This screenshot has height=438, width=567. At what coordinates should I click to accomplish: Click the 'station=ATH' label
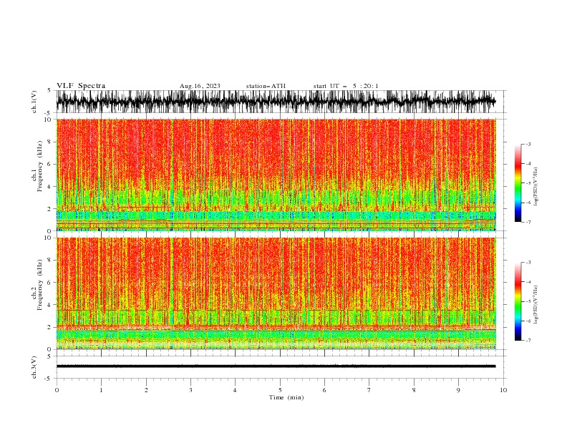tap(266, 86)
